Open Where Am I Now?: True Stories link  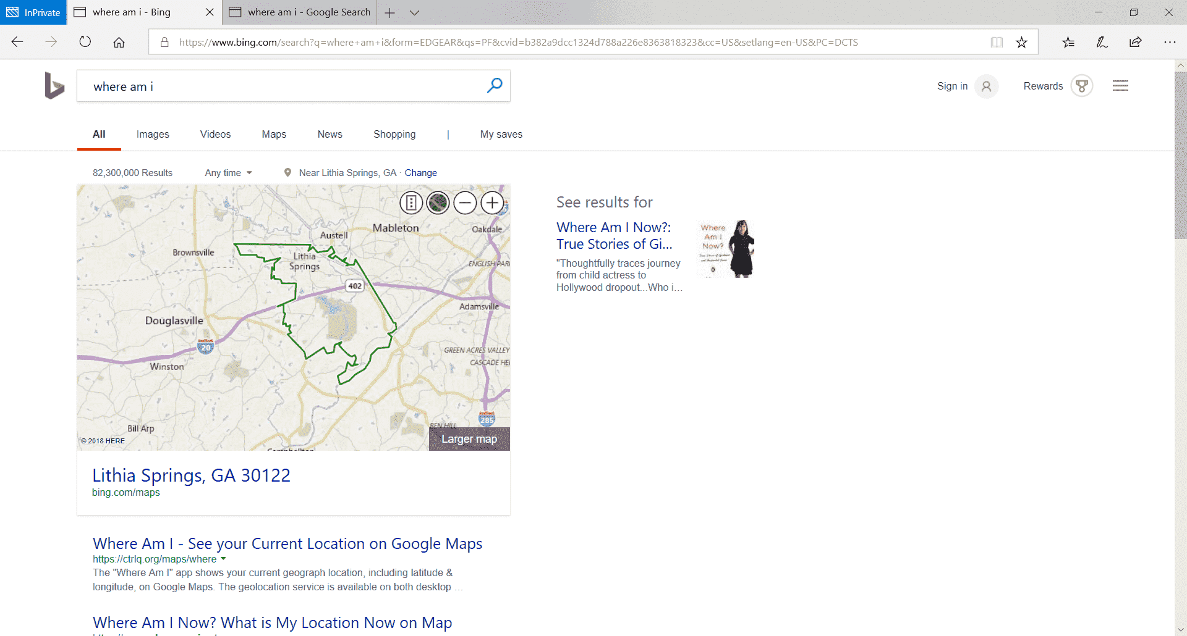pos(615,236)
